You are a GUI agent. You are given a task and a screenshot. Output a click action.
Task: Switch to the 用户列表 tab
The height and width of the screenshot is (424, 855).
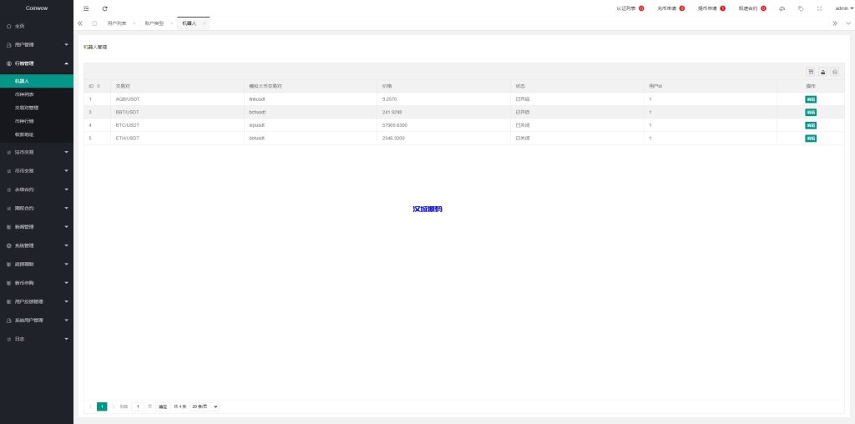pos(117,23)
